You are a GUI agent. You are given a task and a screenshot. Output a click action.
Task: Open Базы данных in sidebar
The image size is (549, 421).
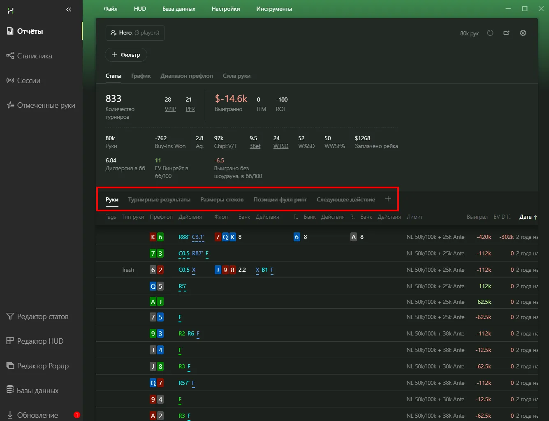click(x=37, y=391)
